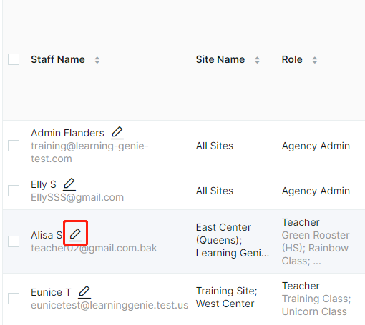The image size is (365, 325).
Task: Click eunicetest@learninggenie.test.us email text
Action: tap(109, 305)
